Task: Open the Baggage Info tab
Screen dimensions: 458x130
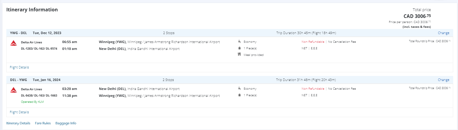Action: point(66,123)
